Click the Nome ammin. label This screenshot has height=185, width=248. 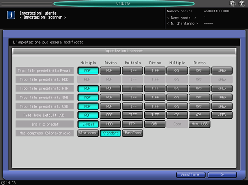tap(181, 18)
